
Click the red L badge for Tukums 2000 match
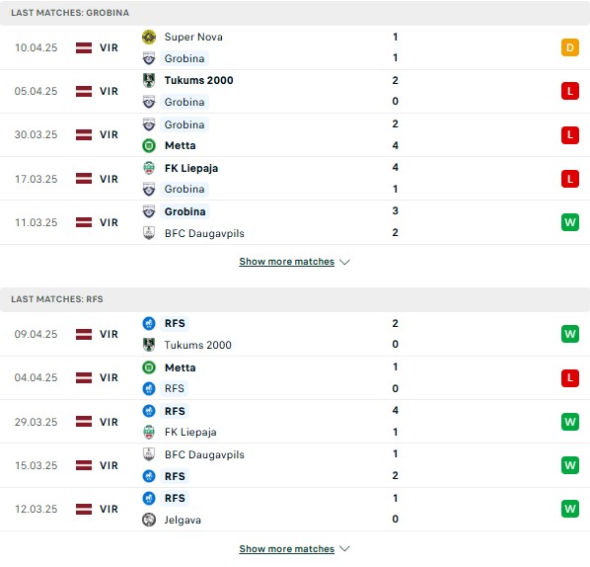pos(569,91)
